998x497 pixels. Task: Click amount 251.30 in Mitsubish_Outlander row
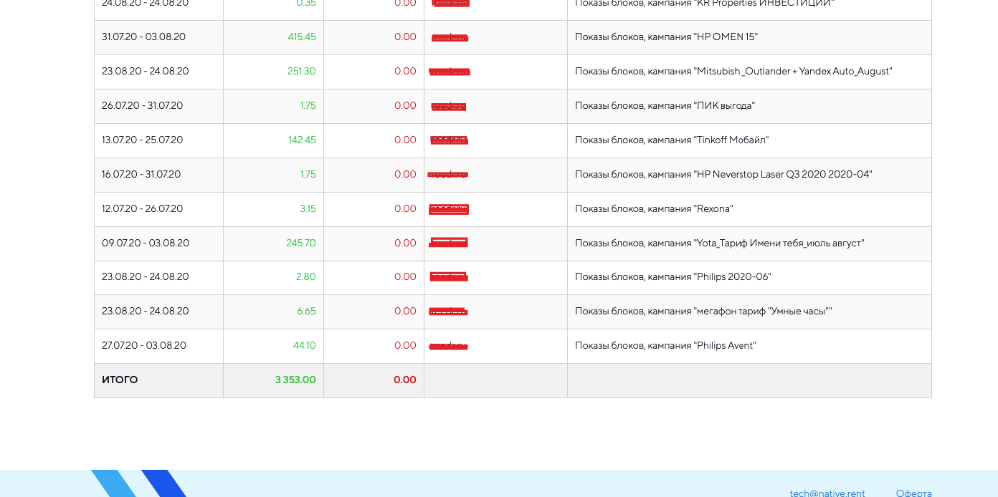click(x=302, y=71)
